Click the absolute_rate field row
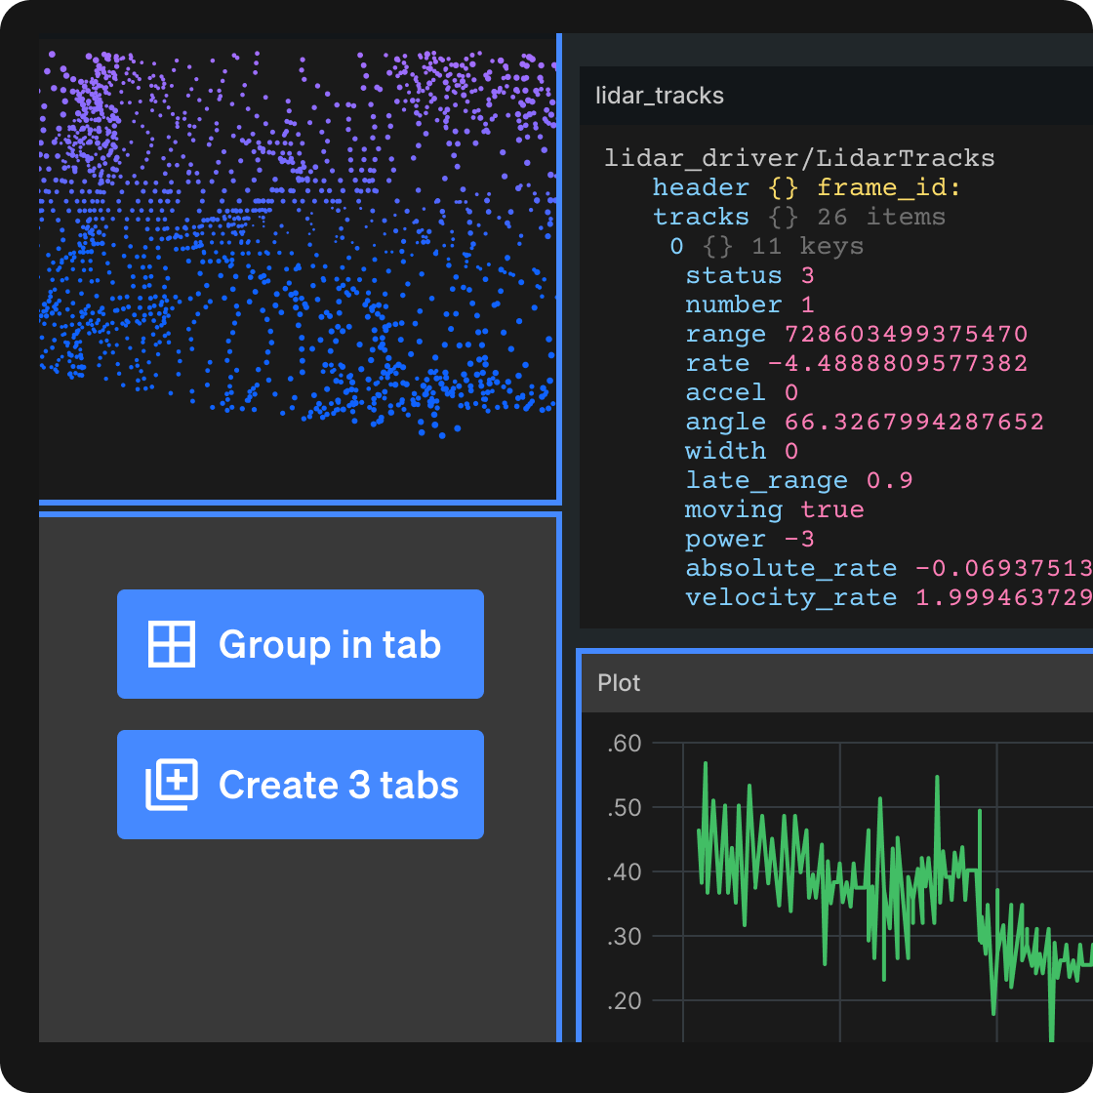The image size is (1093, 1093). 790,568
